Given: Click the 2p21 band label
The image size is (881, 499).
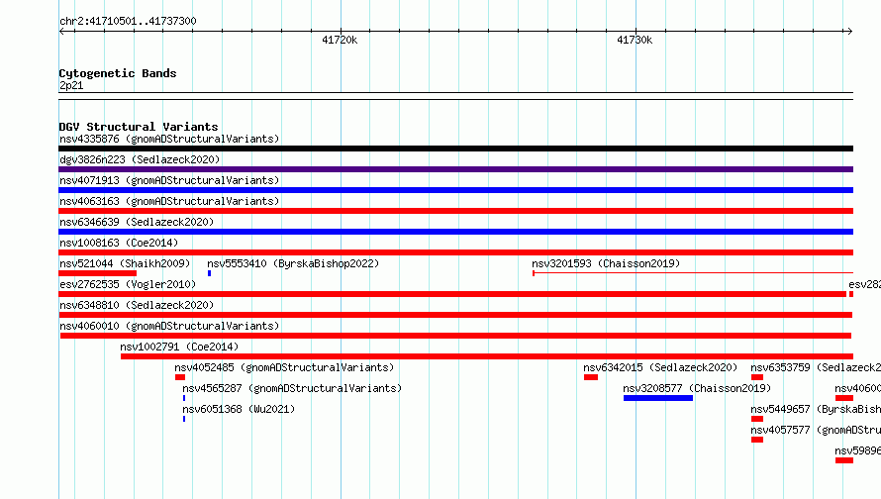Looking at the screenshot, I should coord(71,85).
